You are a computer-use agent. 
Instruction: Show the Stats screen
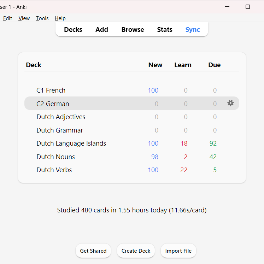pos(165,30)
